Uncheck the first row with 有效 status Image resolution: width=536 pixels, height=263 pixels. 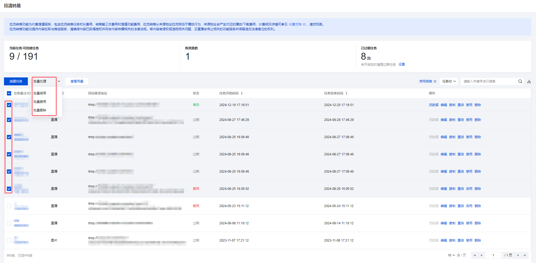point(9,105)
